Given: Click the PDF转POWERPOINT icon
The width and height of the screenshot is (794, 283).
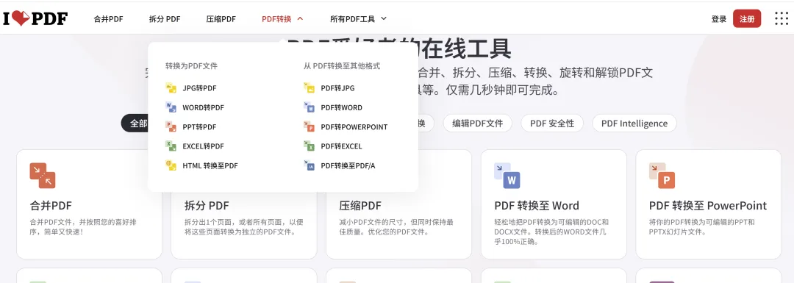Looking at the screenshot, I should pos(309,126).
